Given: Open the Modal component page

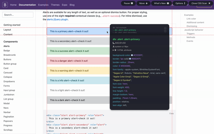Looking at the screenshot, I should coord(6,103).
